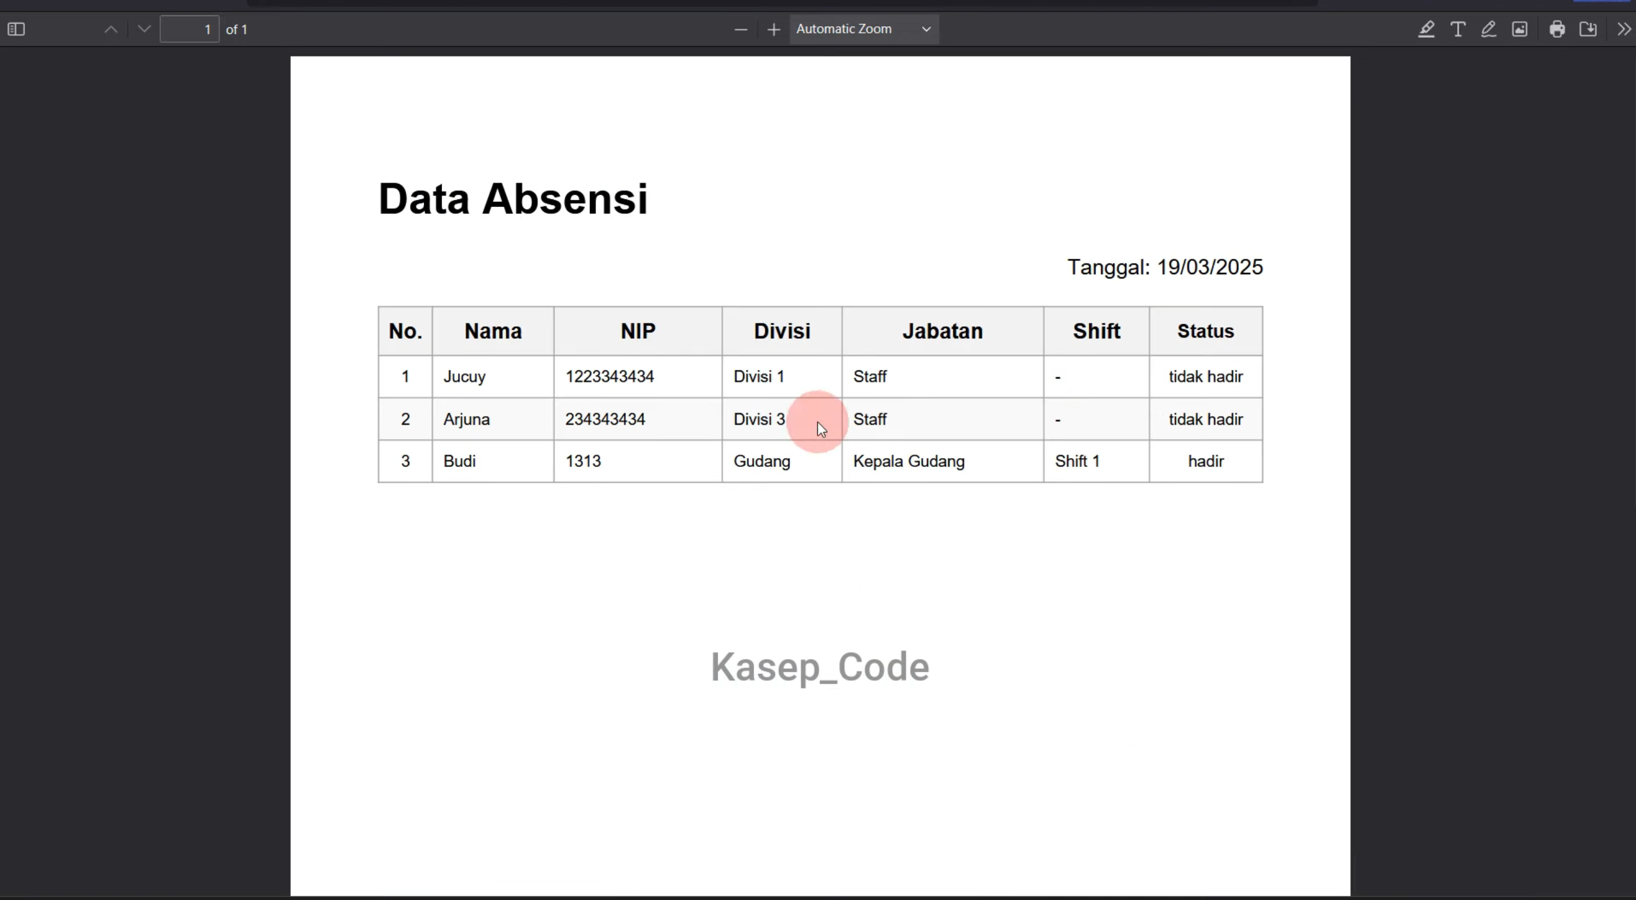Save the PDF with the download icon

click(x=1589, y=29)
